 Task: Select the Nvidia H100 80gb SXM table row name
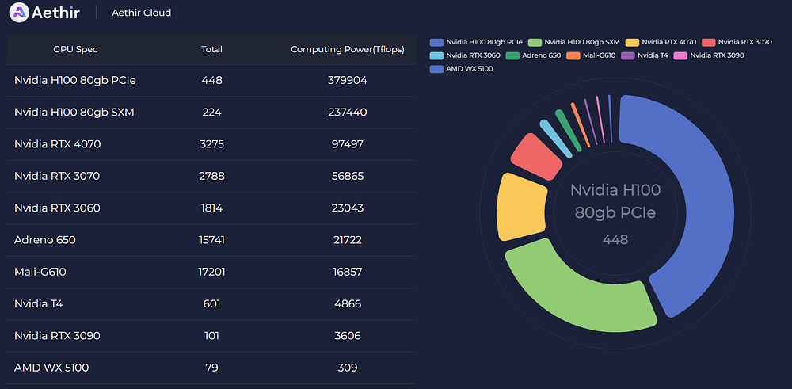tap(74, 113)
